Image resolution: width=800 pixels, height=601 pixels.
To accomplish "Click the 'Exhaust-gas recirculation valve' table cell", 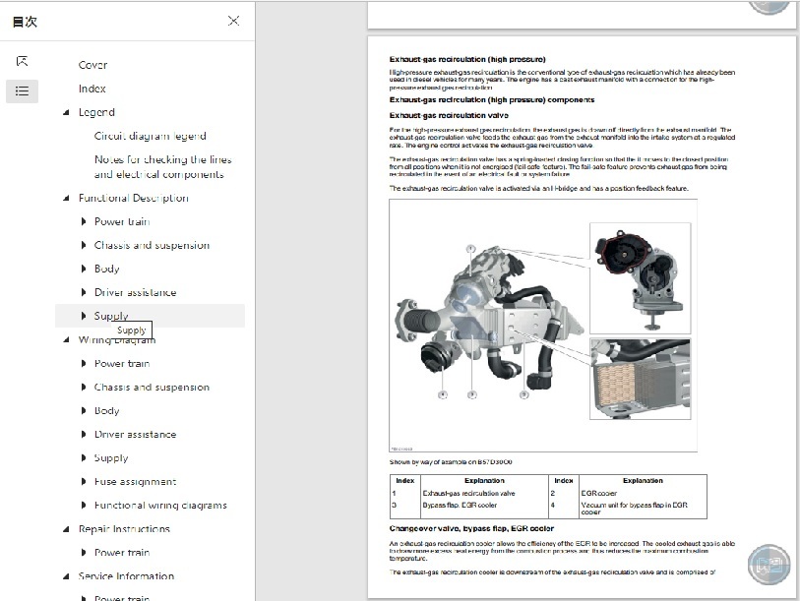I will [468, 494].
